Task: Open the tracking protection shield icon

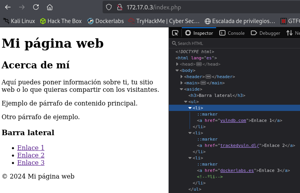Action: (109, 7)
